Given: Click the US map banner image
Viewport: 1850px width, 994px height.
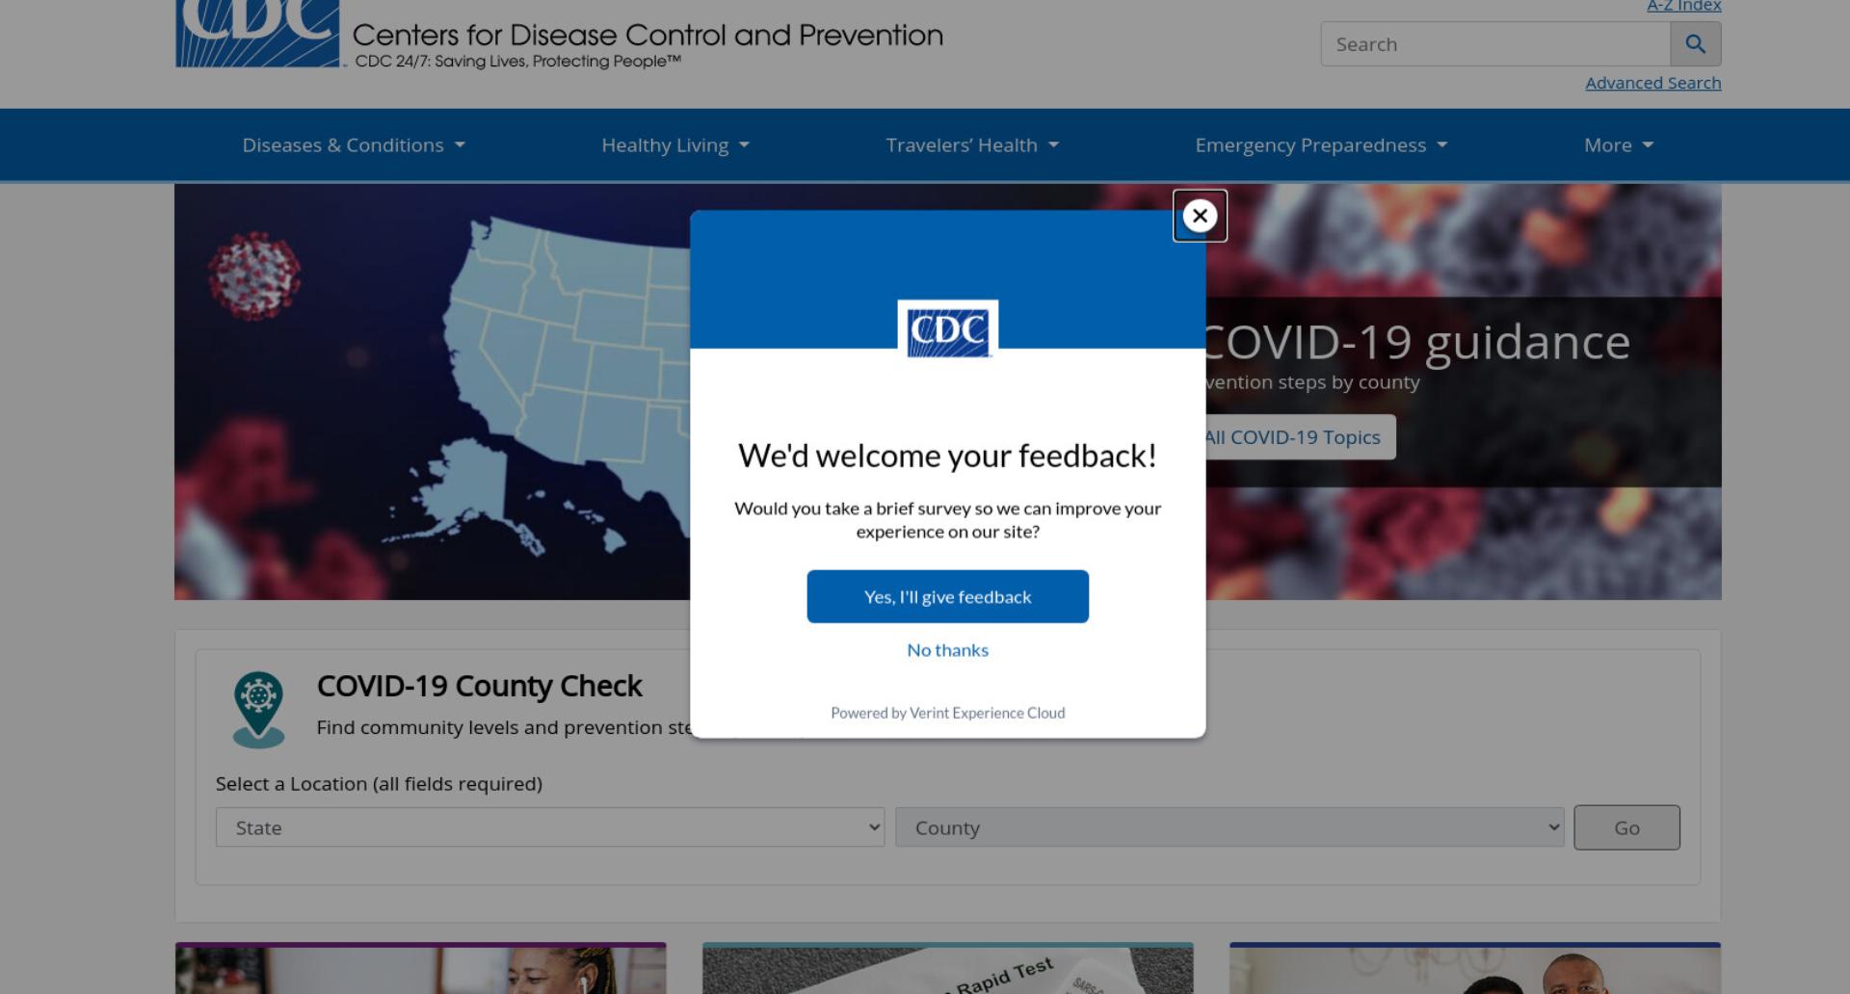Looking at the screenshot, I should click(432, 392).
